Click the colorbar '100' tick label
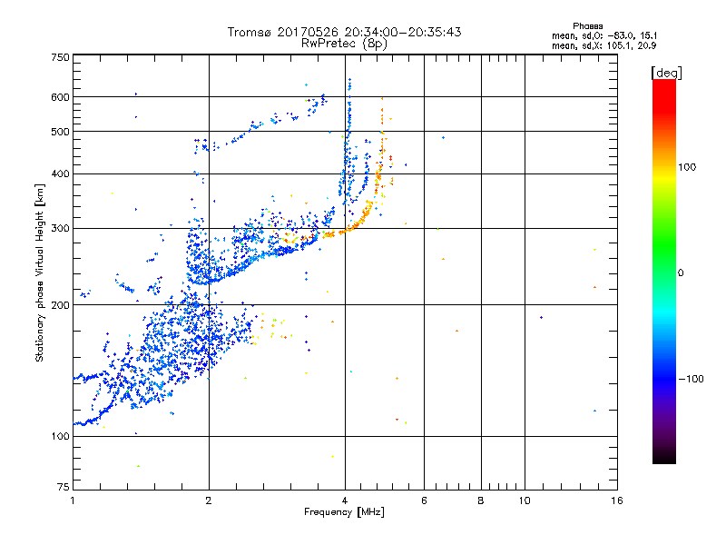This screenshot has width=726, height=545. (687, 167)
